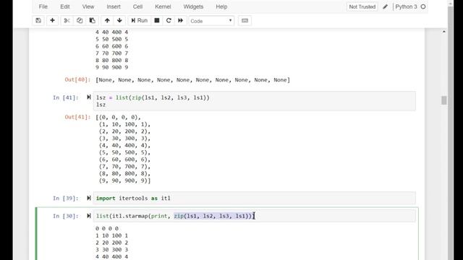Run cell In [41] with its run icon
This screenshot has width=463, height=260.
click(88, 97)
